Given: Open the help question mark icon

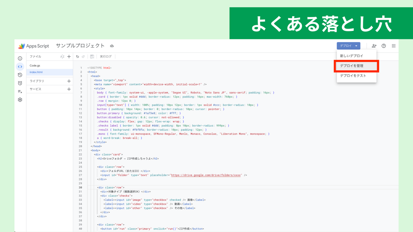Looking at the screenshot, I should coord(384,46).
